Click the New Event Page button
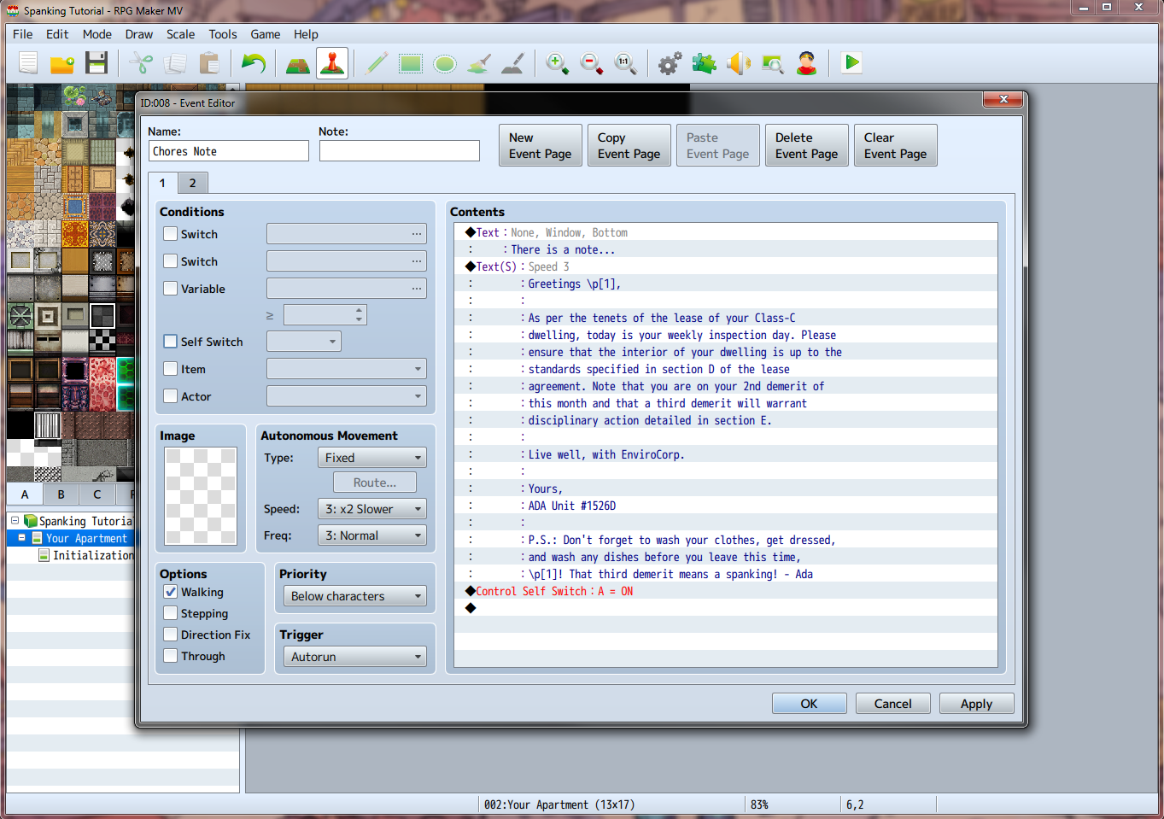Image resolution: width=1164 pixels, height=819 pixels. coord(541,145)
